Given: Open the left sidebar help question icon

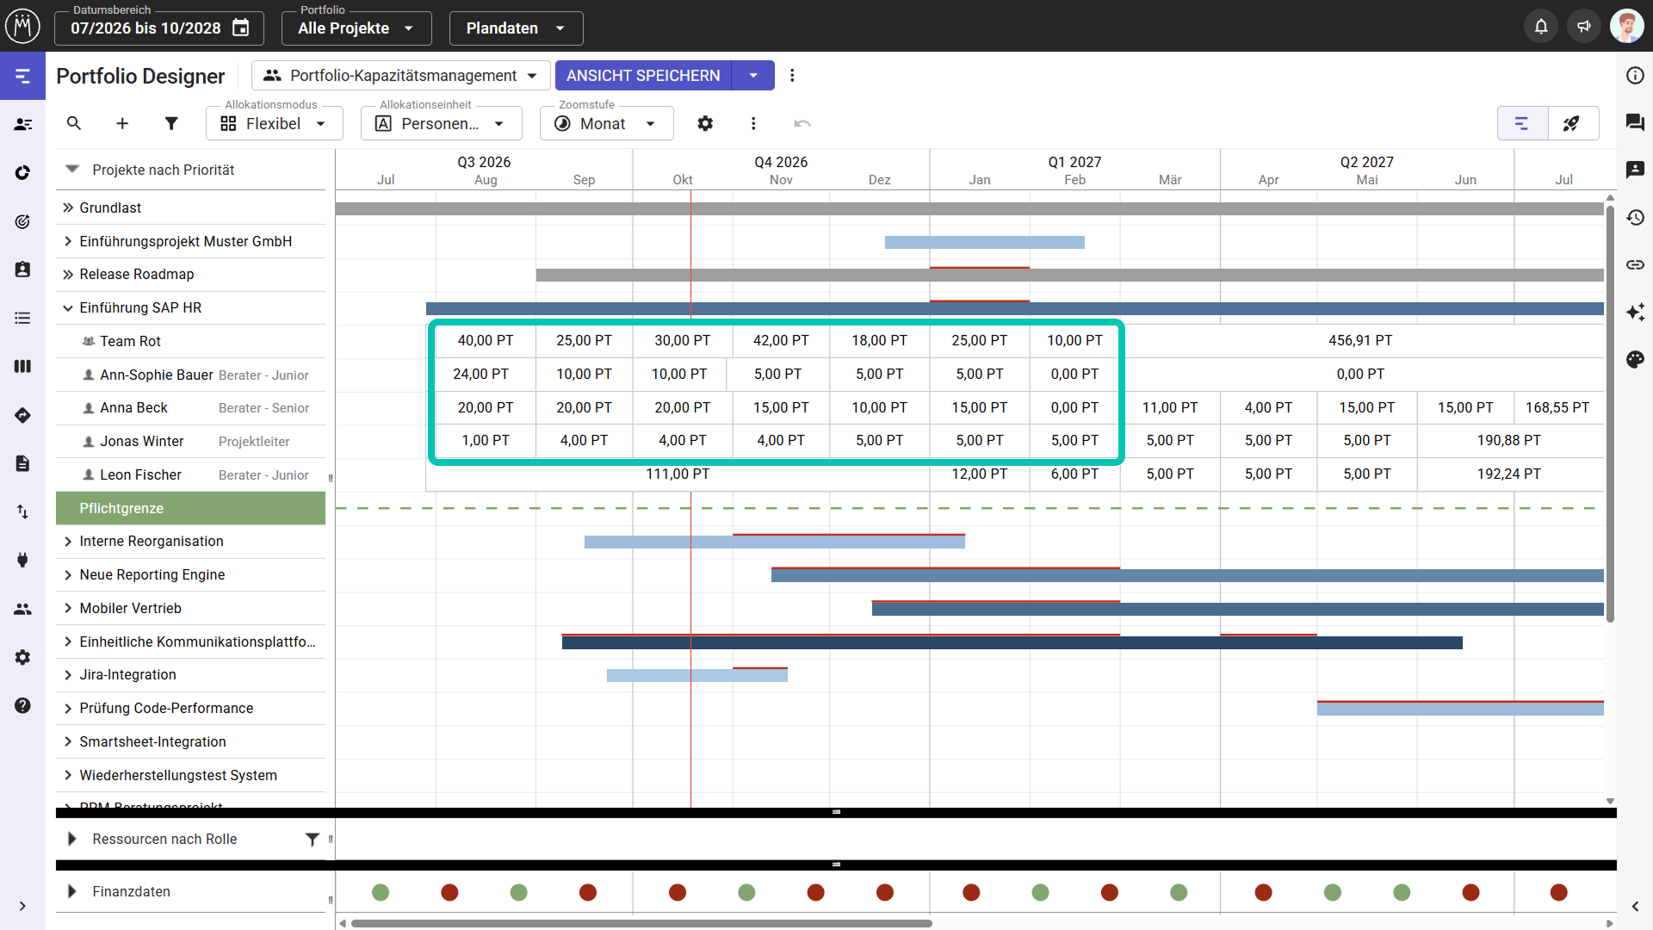Looking at the screenshot, I should 22,705.
